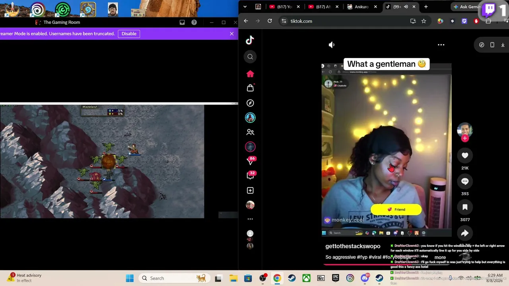Open the video options three-dots menu
Screen dimensions: 509x286
click(x=441, y=45)
